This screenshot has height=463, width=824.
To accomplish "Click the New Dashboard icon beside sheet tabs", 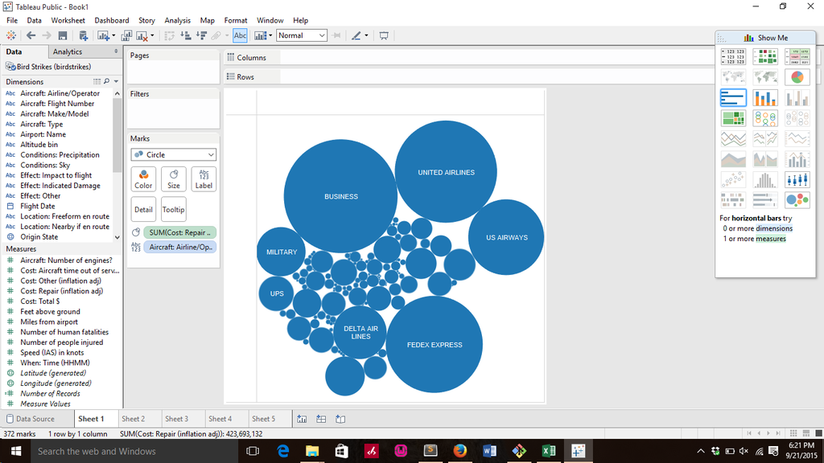I will [x=321, y=419].
